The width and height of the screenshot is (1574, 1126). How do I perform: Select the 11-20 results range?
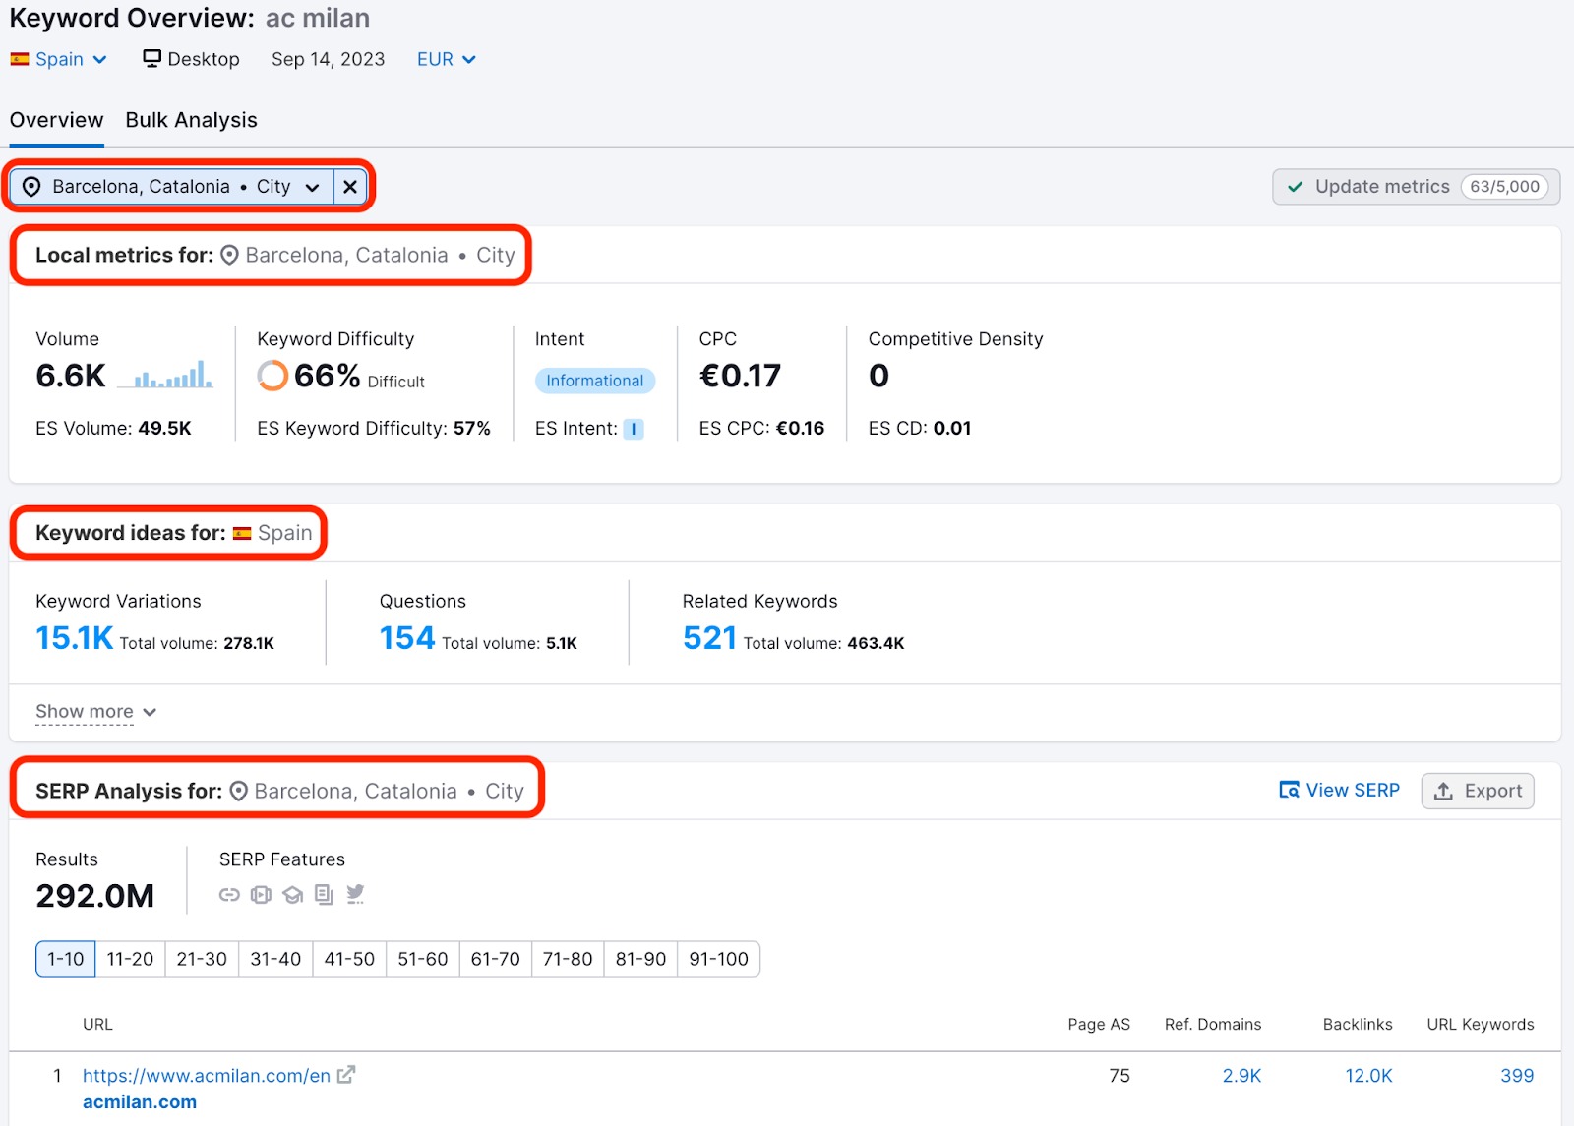coord(130,959)
